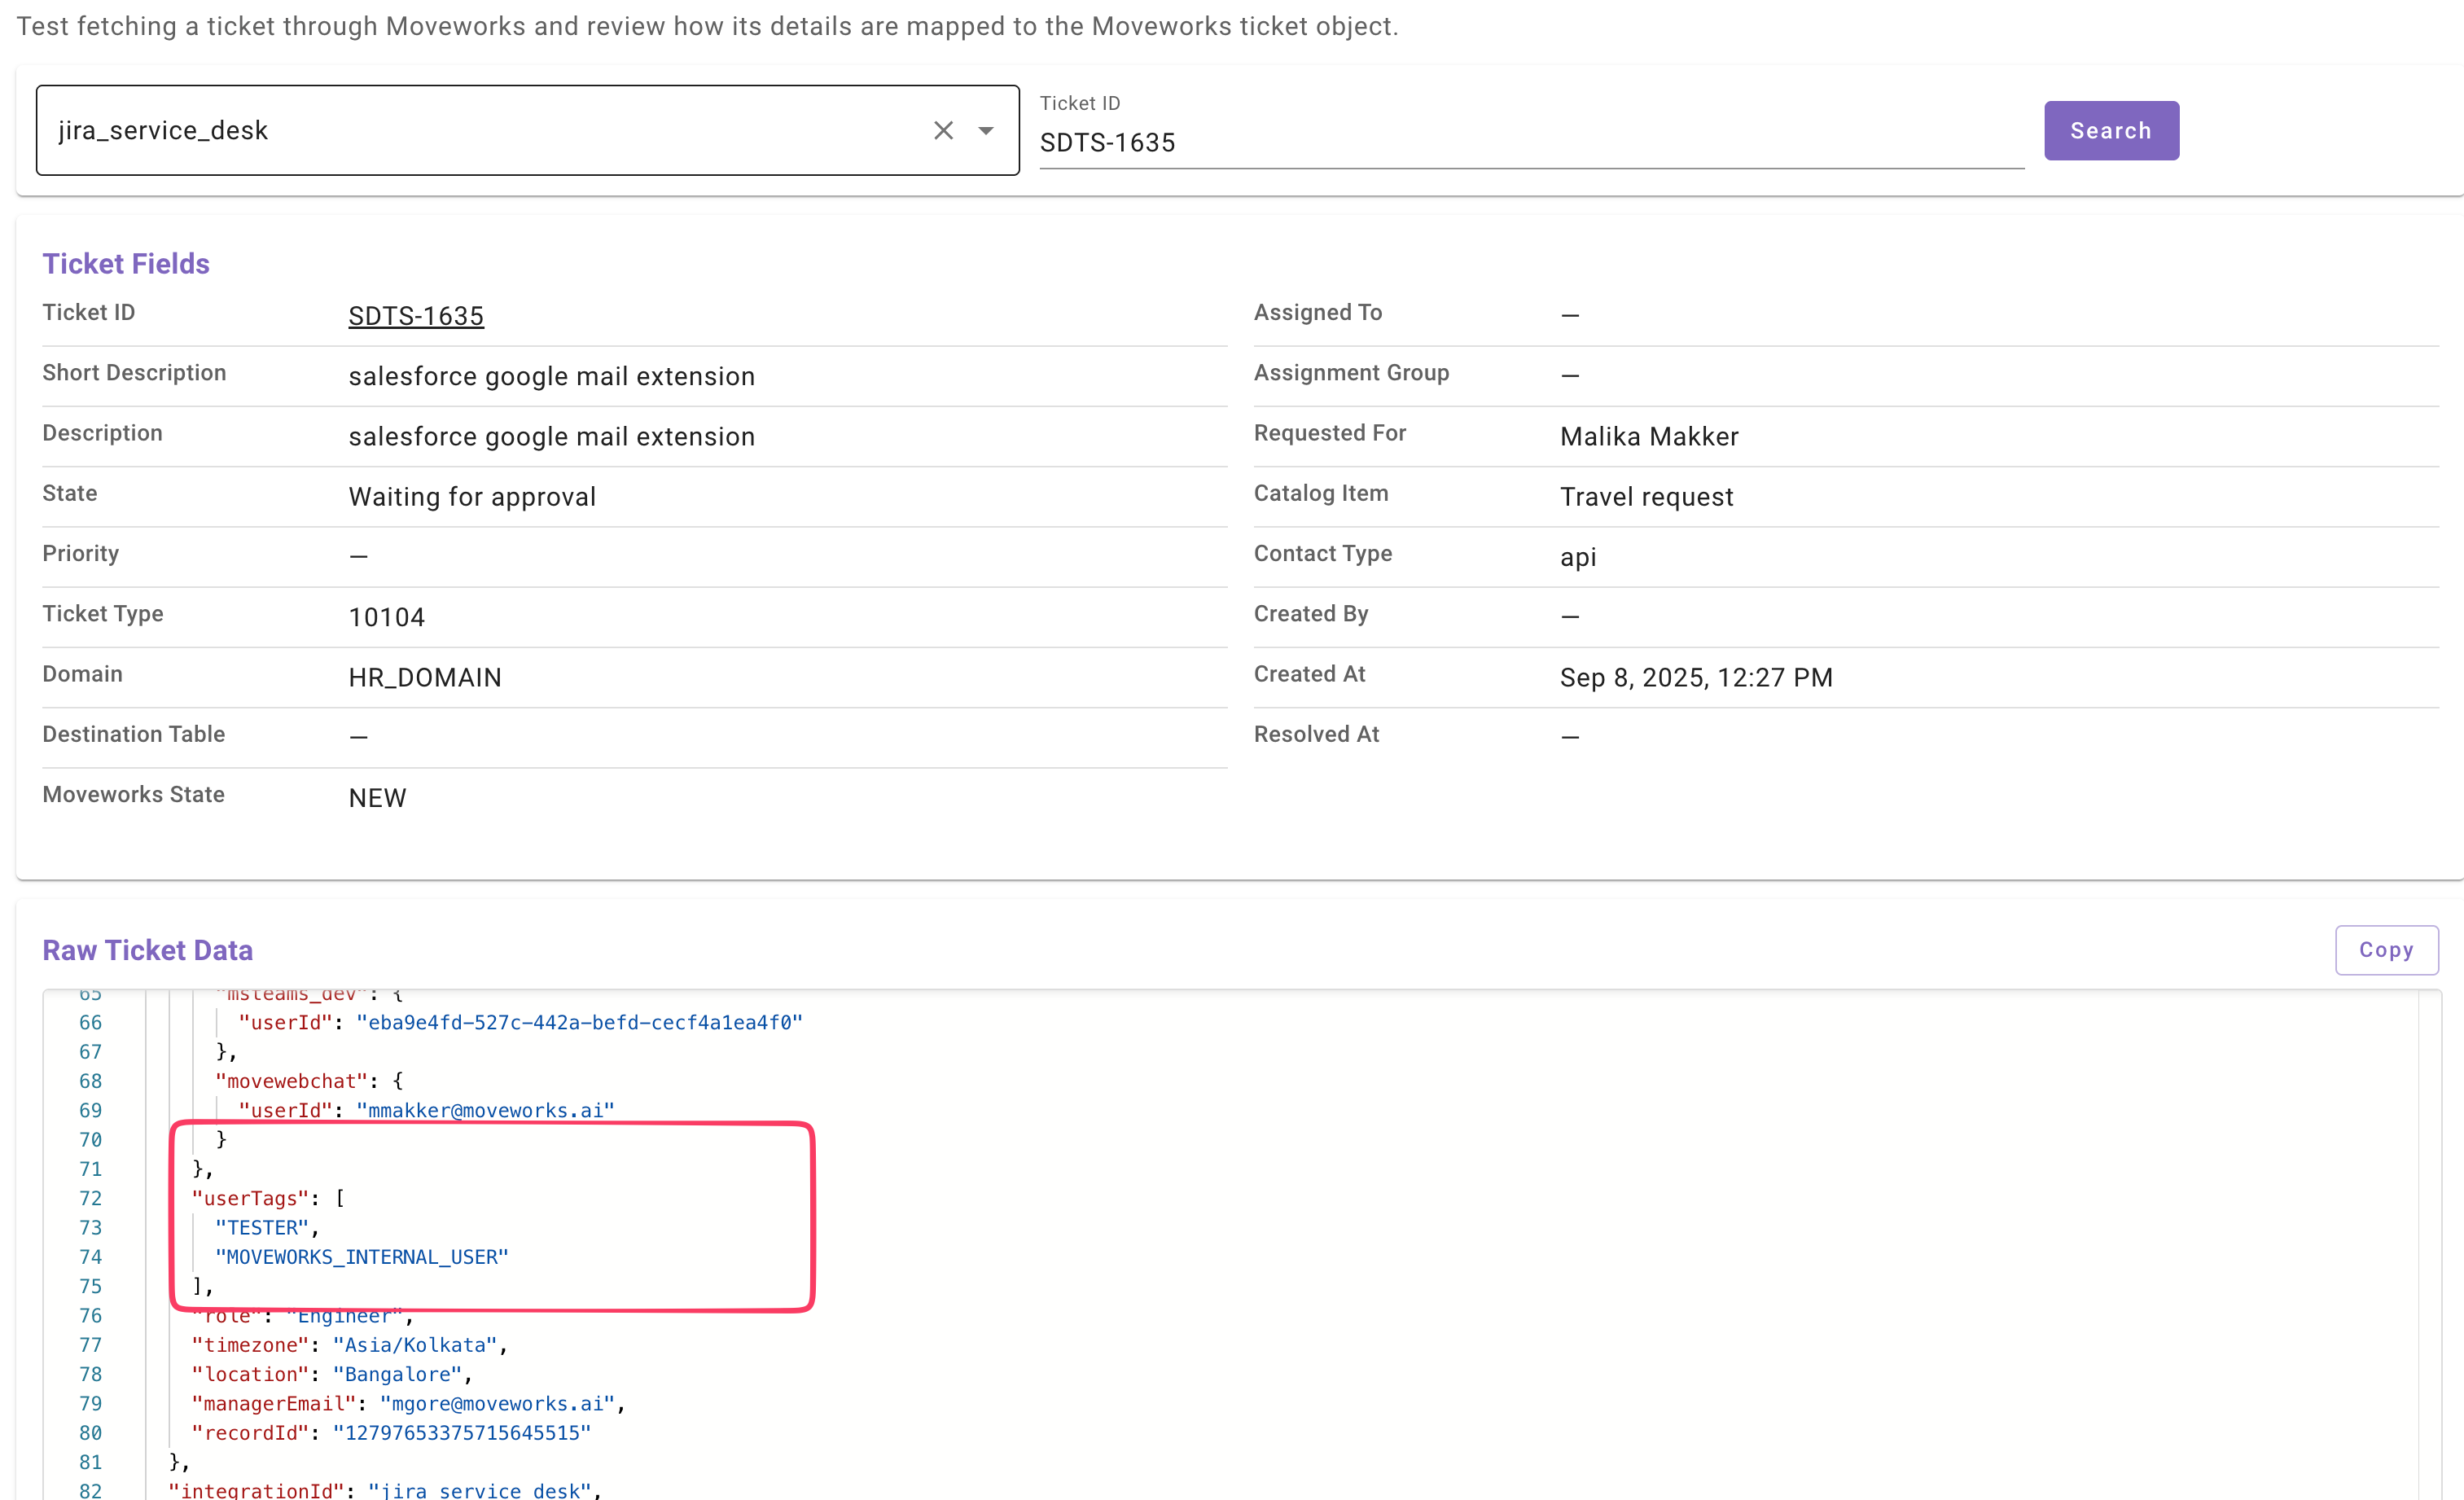The width and height of the screenshot is (2464, 1500).
Task: Open the SDTS-1635 ticket link
Action: pos(416,316)
